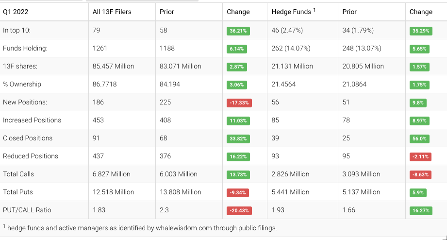Click the 12.518 Million Total Puts value
Image resolution: width=447 pixels, height=240 pixels.
[113, 192]
